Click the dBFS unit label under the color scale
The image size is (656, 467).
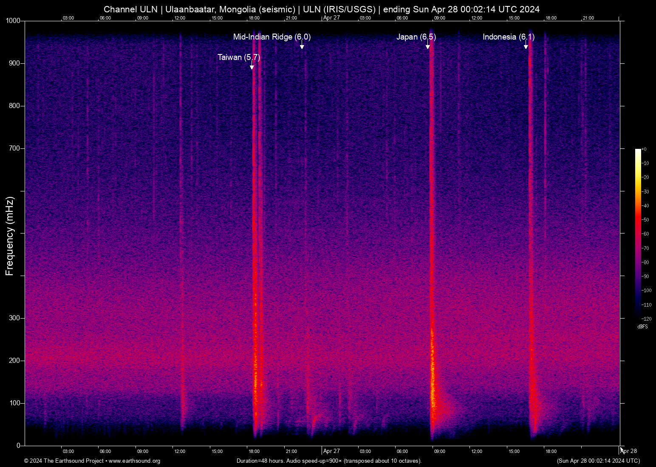point(642,327)
